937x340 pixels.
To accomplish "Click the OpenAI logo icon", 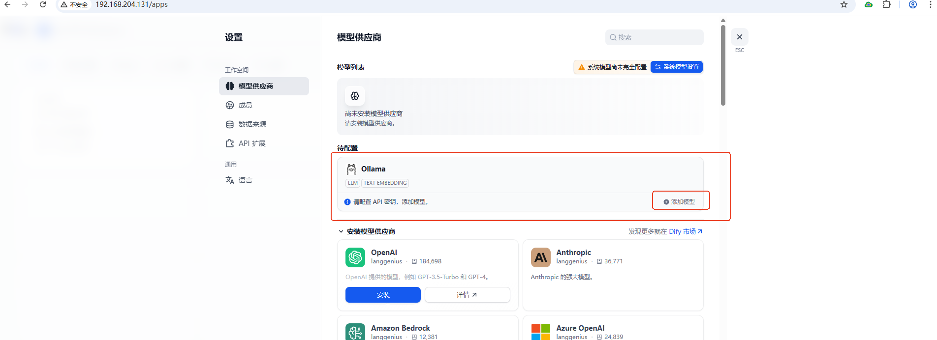I will [355, 257].
